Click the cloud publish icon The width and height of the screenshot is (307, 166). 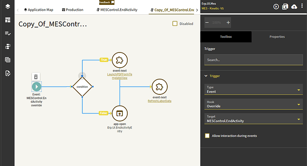[x=294, y=7]
